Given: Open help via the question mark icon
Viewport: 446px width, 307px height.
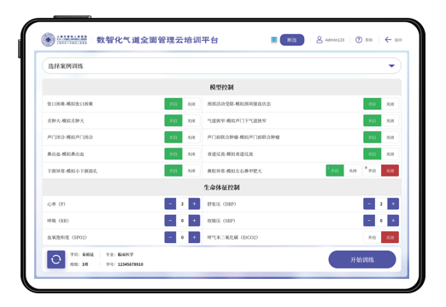Looking at the screenshot, I should tap(359, 40).
